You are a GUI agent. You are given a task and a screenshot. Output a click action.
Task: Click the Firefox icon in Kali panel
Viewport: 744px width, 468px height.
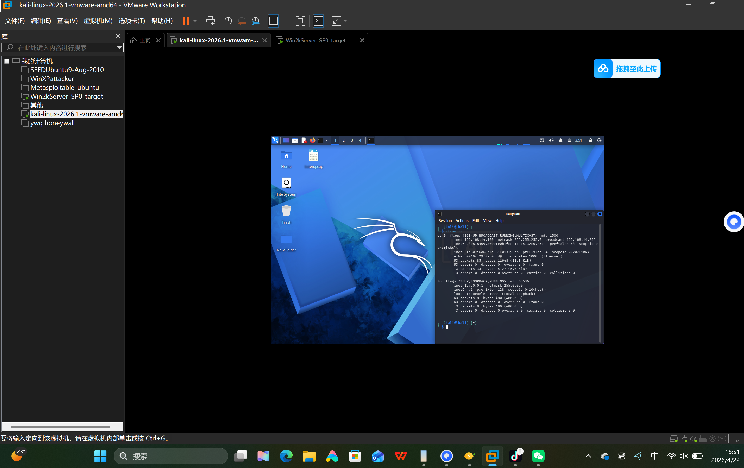click(312, 140)
